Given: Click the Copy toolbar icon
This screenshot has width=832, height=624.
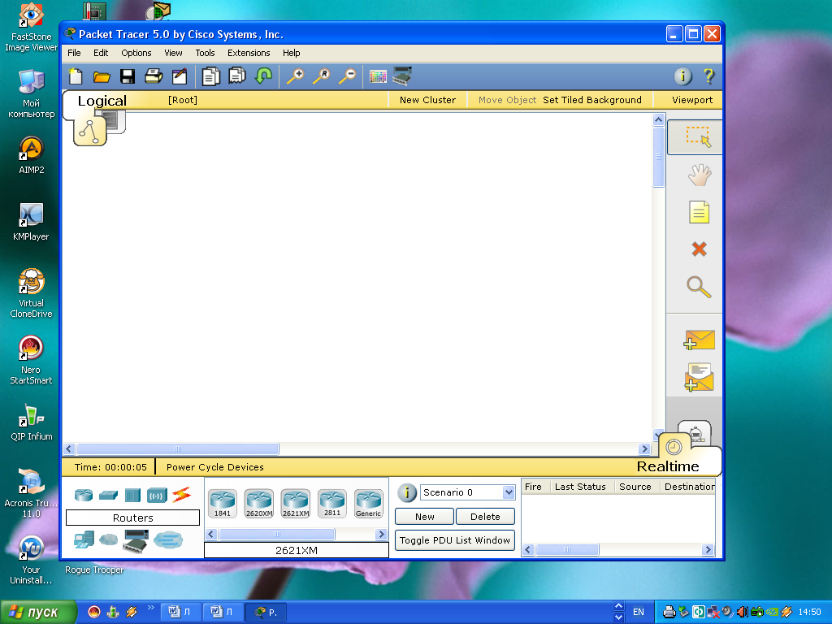Looking at the screenshot, I should click(x=210, y=76).
